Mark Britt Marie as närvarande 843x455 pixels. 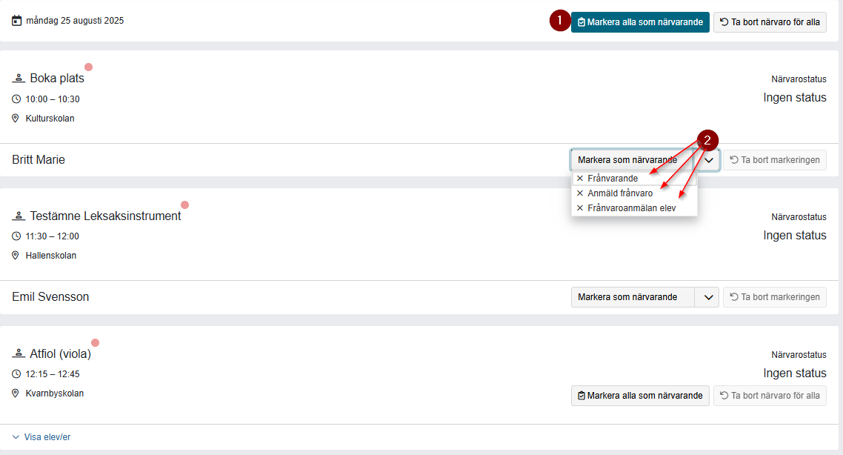tap(631, 160)
